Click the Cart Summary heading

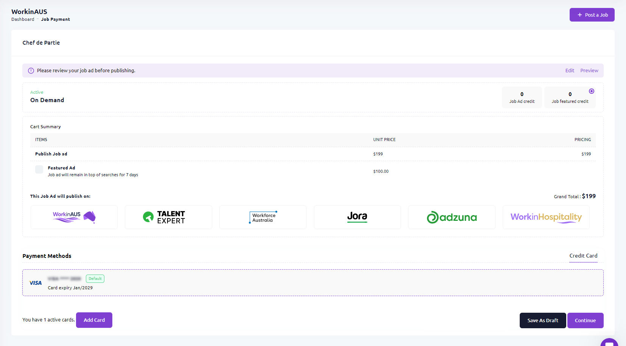point(45,127)
